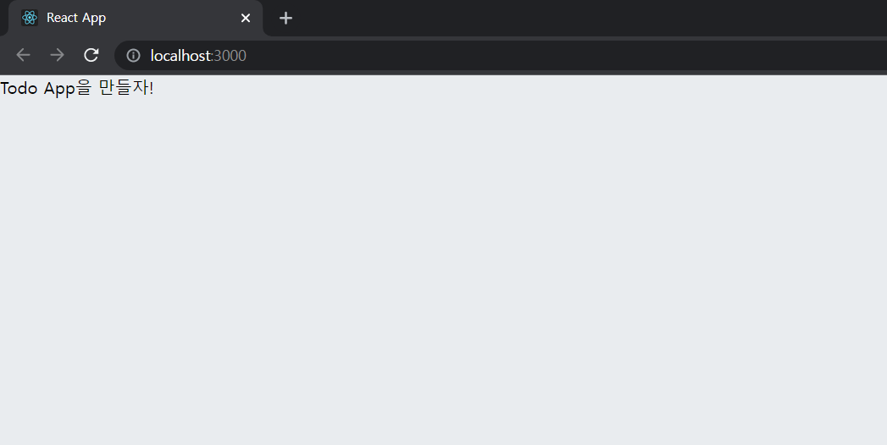887x445 pixels.
Task: Reload the localhost:3000 page
Action: [91, 55]
